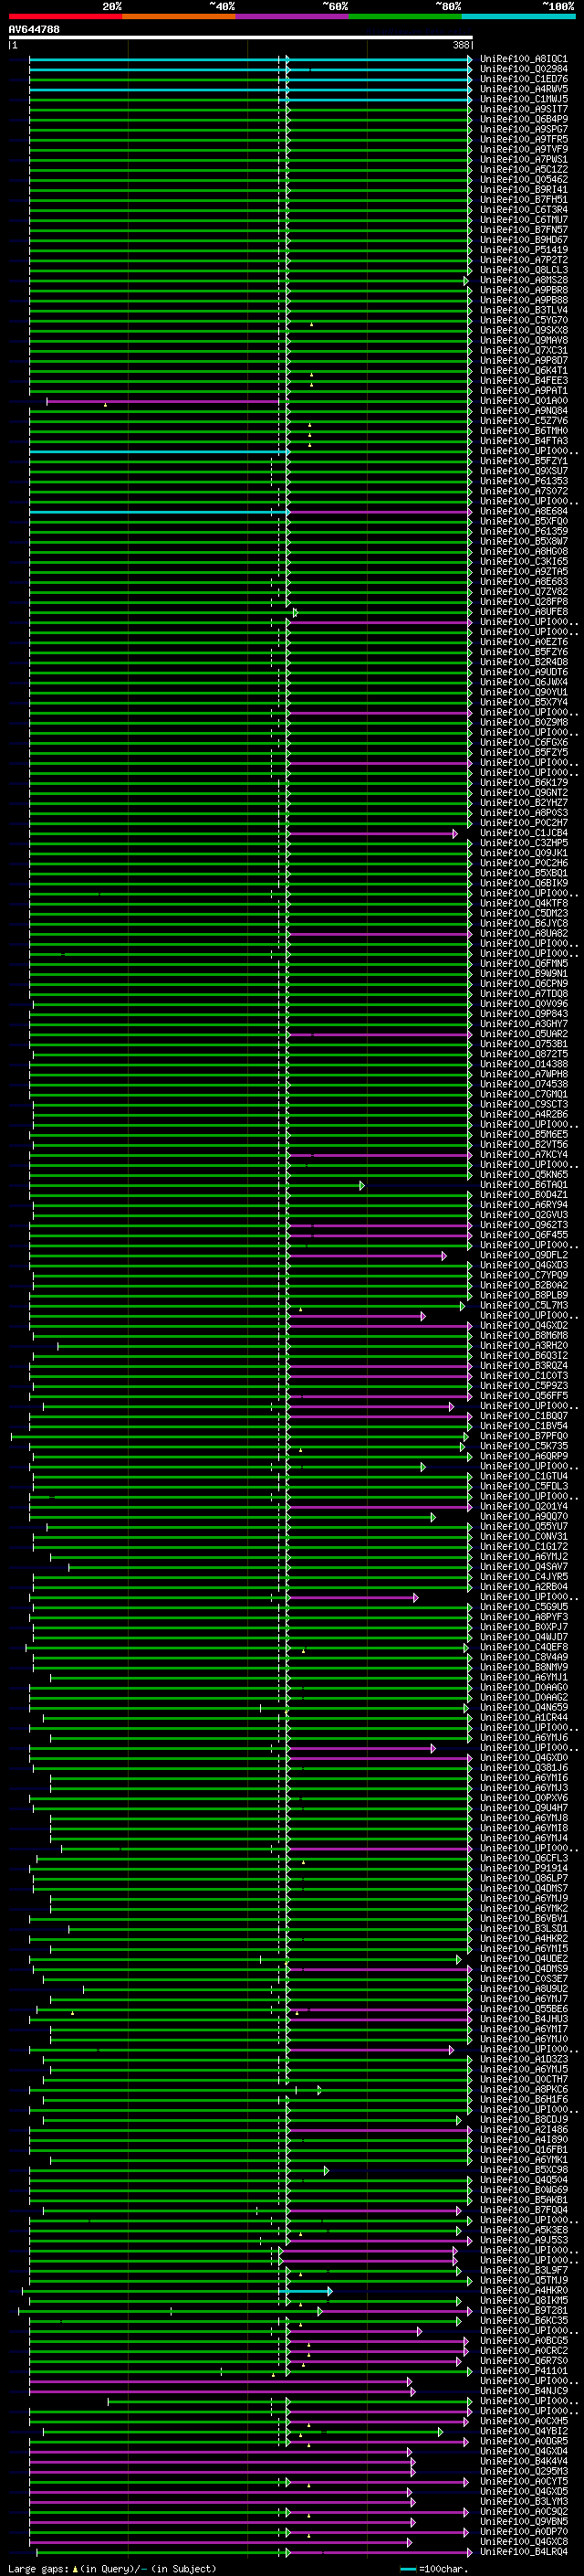
Task: Click the UniRef100_B4FEE3 label
Action: point(523,381)
